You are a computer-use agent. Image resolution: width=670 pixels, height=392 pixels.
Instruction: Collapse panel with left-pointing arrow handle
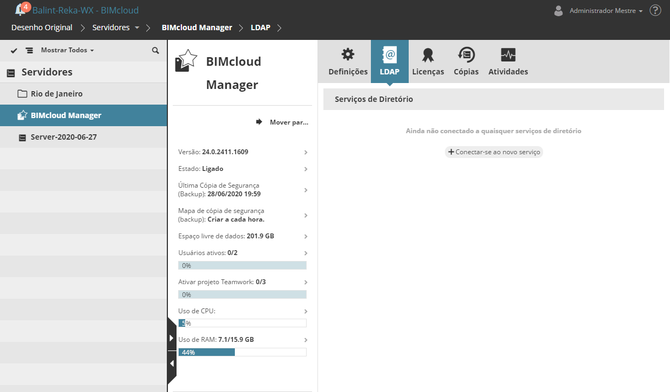pos(172,363)
